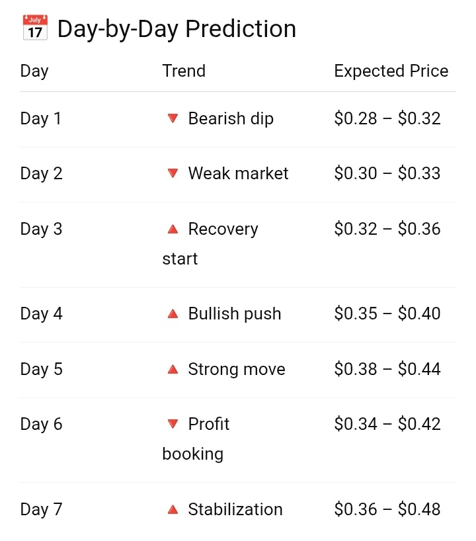The image size is (476, 541).
Task: Click the Day-by-Day Prediction heading
Action: tap(177, 28)
